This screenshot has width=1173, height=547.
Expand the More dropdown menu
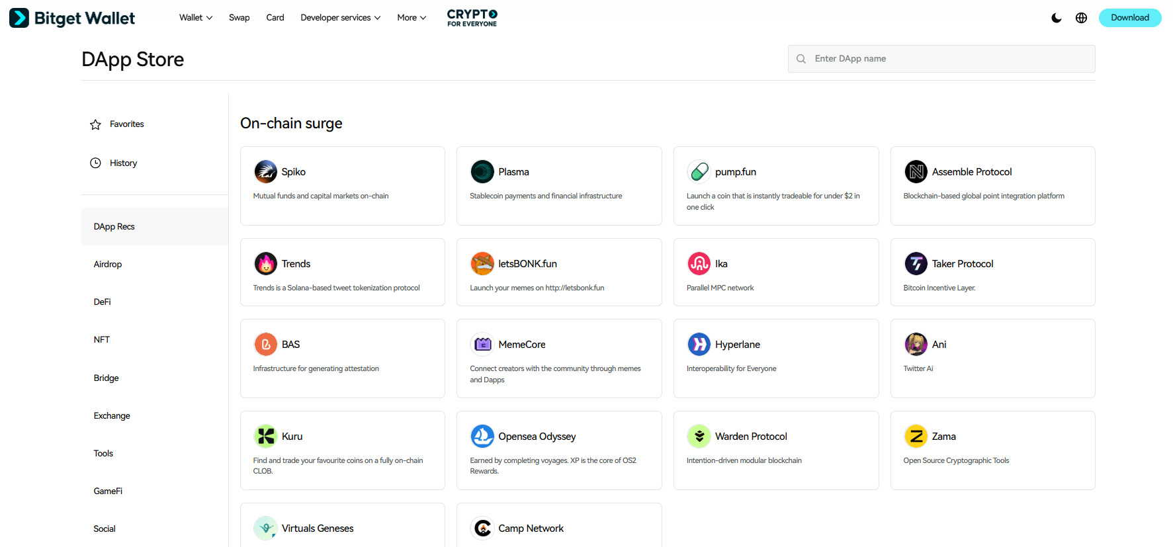pos(412,18)
